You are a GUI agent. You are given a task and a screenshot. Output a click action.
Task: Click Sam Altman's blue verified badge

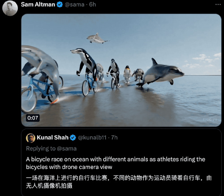point(60,4)
